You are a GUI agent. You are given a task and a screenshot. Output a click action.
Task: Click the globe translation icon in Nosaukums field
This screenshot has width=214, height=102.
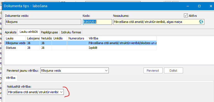coord(201,22)
